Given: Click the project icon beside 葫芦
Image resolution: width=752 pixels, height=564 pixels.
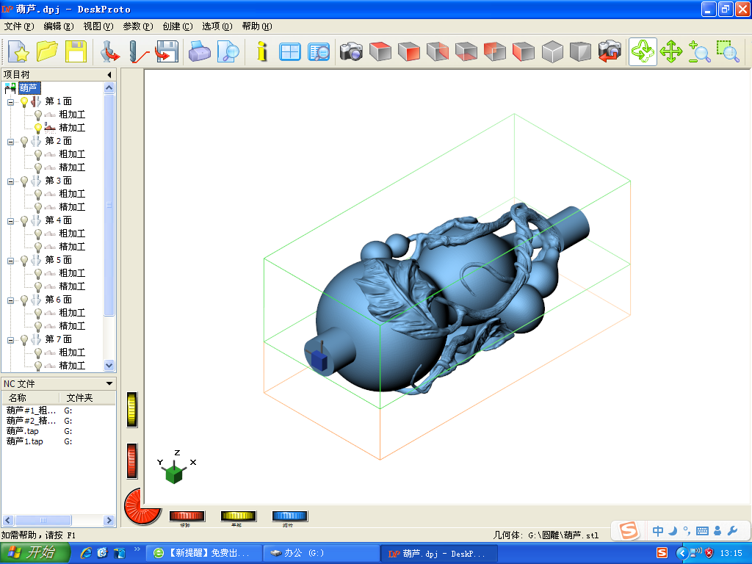Looking at the screenshot, I should (x=10, y=88).
